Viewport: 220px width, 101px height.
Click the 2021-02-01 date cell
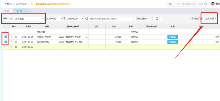pyautogui.click(x=28, y=37)
